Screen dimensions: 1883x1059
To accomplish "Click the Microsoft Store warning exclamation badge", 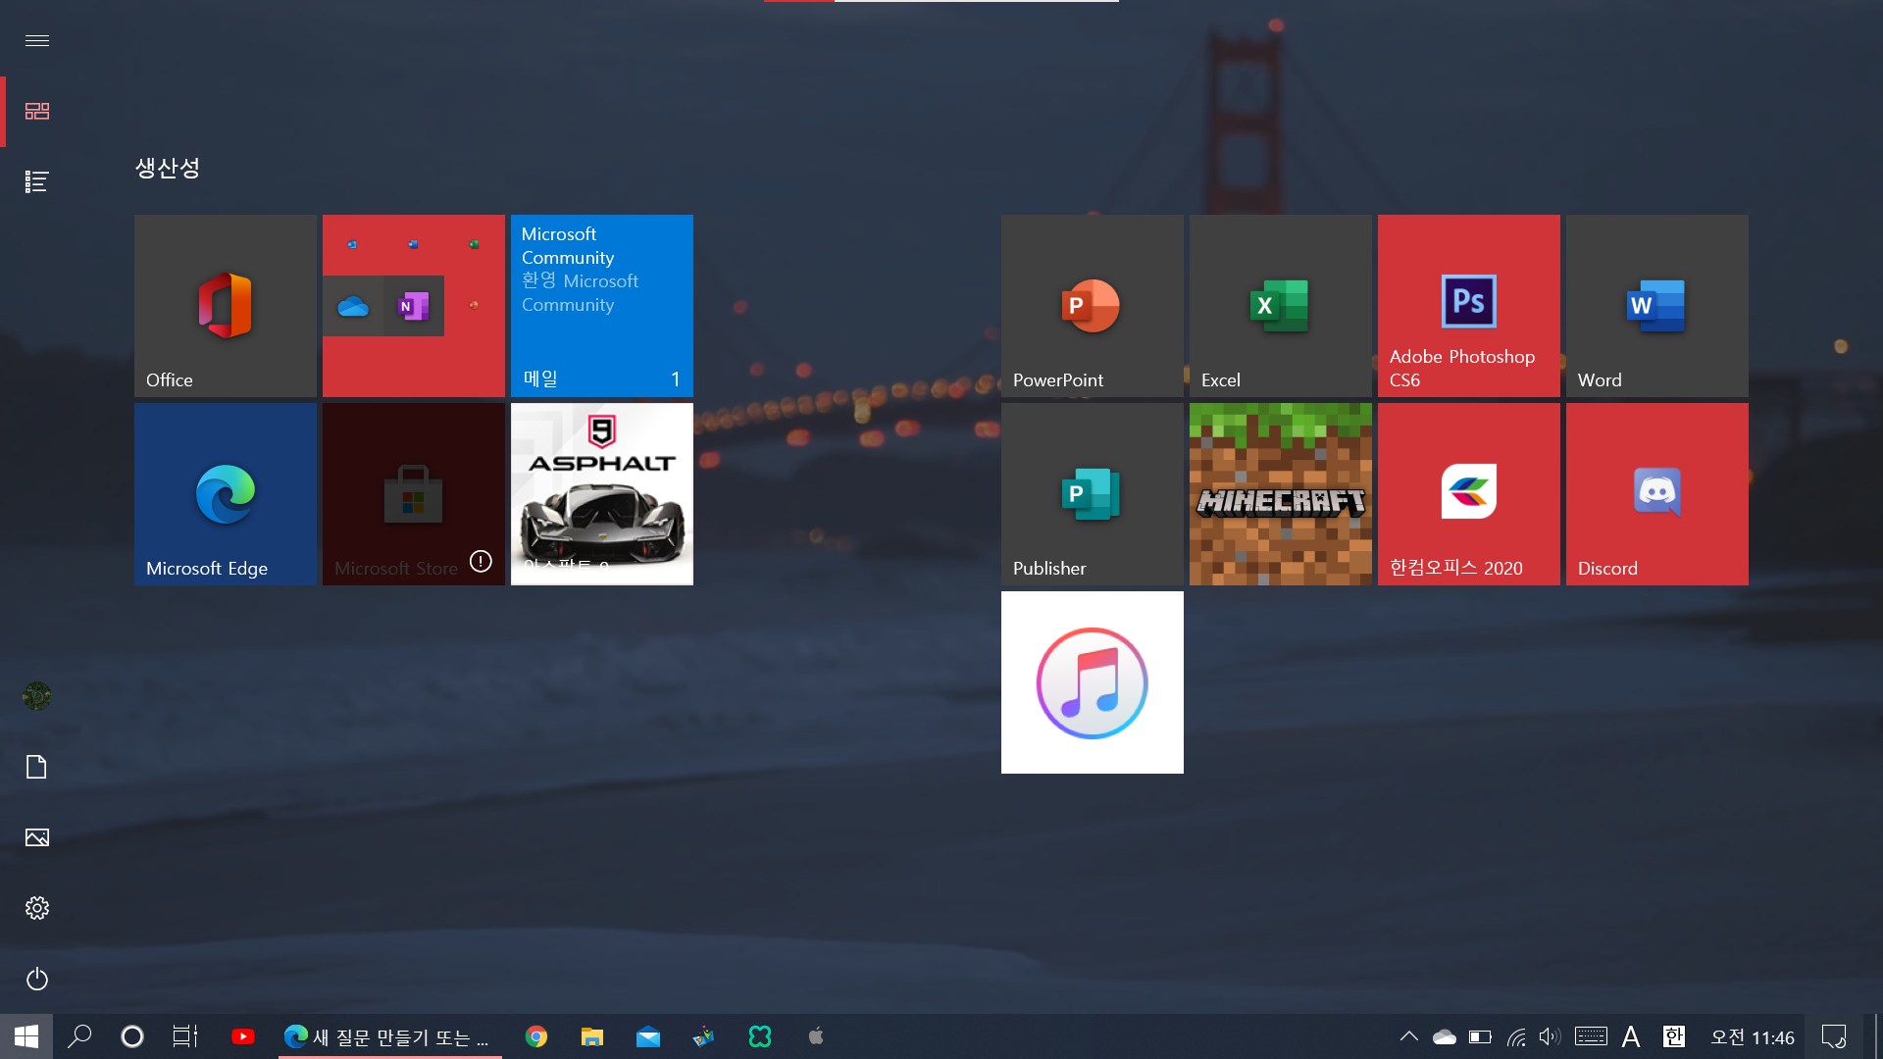I will (x=481, y=561).
